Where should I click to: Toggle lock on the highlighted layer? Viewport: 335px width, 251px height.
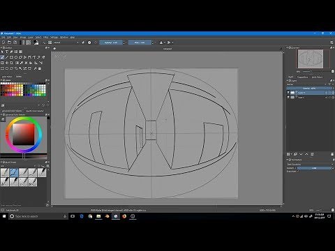[x=327, y=93]
